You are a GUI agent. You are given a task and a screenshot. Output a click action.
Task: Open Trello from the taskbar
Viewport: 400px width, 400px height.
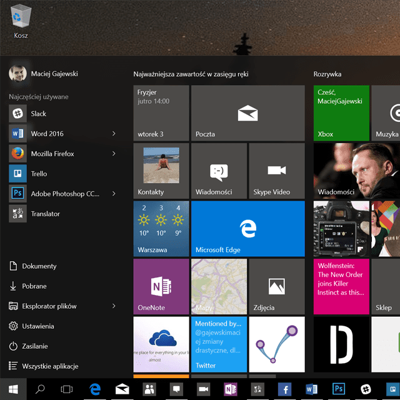tap(392, 389)
